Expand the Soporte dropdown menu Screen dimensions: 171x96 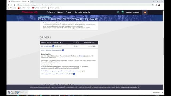(69, 12)
